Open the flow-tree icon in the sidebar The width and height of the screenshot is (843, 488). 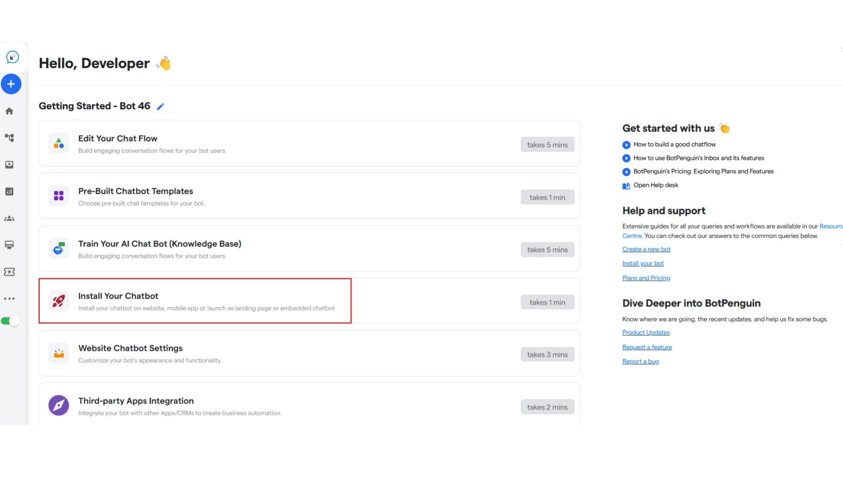pos(9,138)
